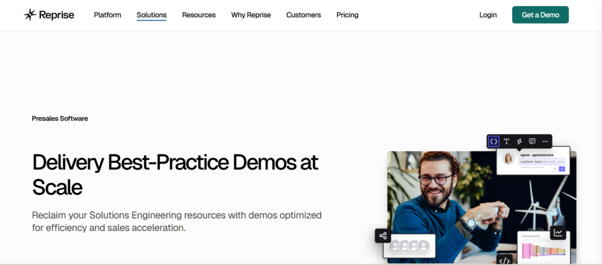Open the Solutions menu item
Viewport: 602px width, 265px height.
pyautogui.click(x=152, y=15)
